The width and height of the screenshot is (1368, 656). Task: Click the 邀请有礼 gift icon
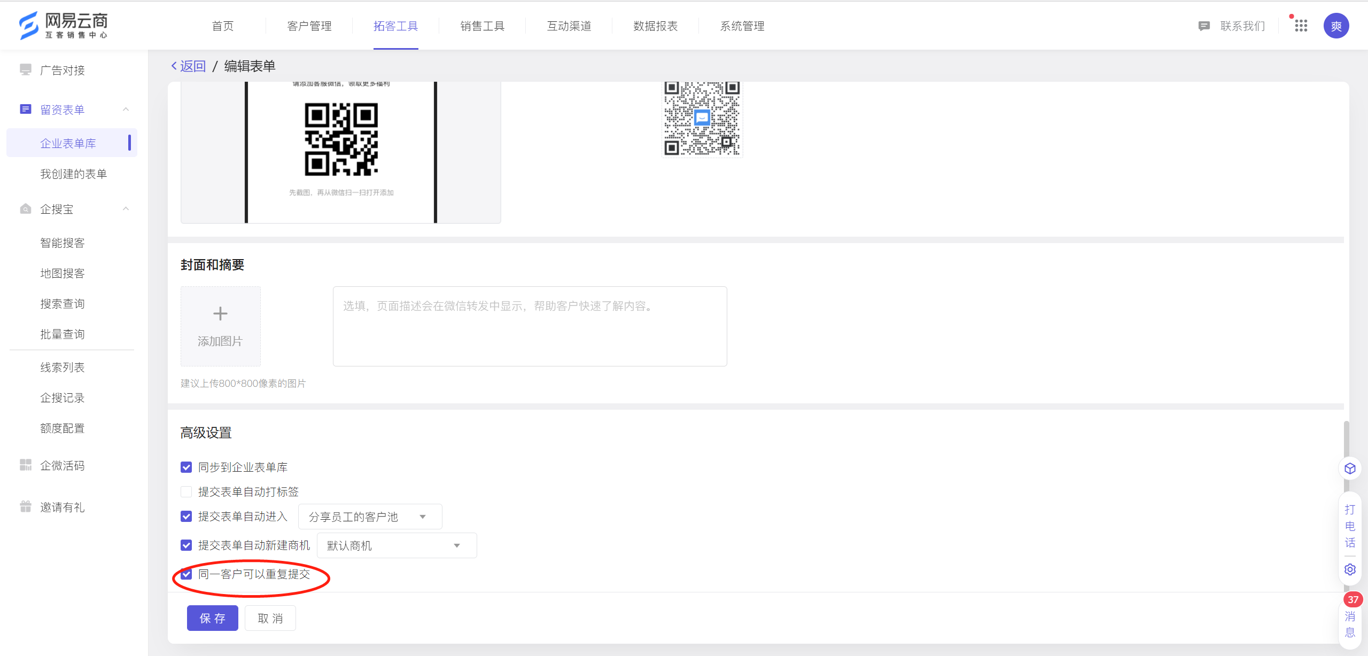[x=25, y=507]
